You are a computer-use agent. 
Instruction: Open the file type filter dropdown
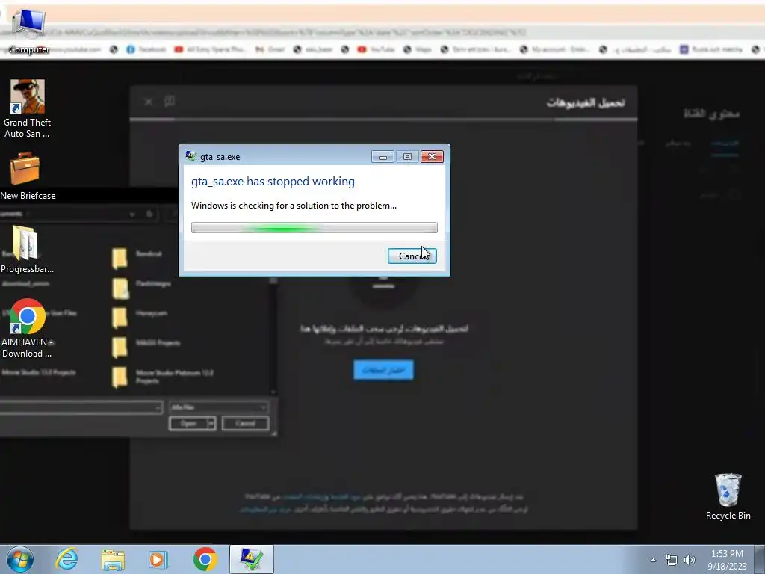(219, 407)
